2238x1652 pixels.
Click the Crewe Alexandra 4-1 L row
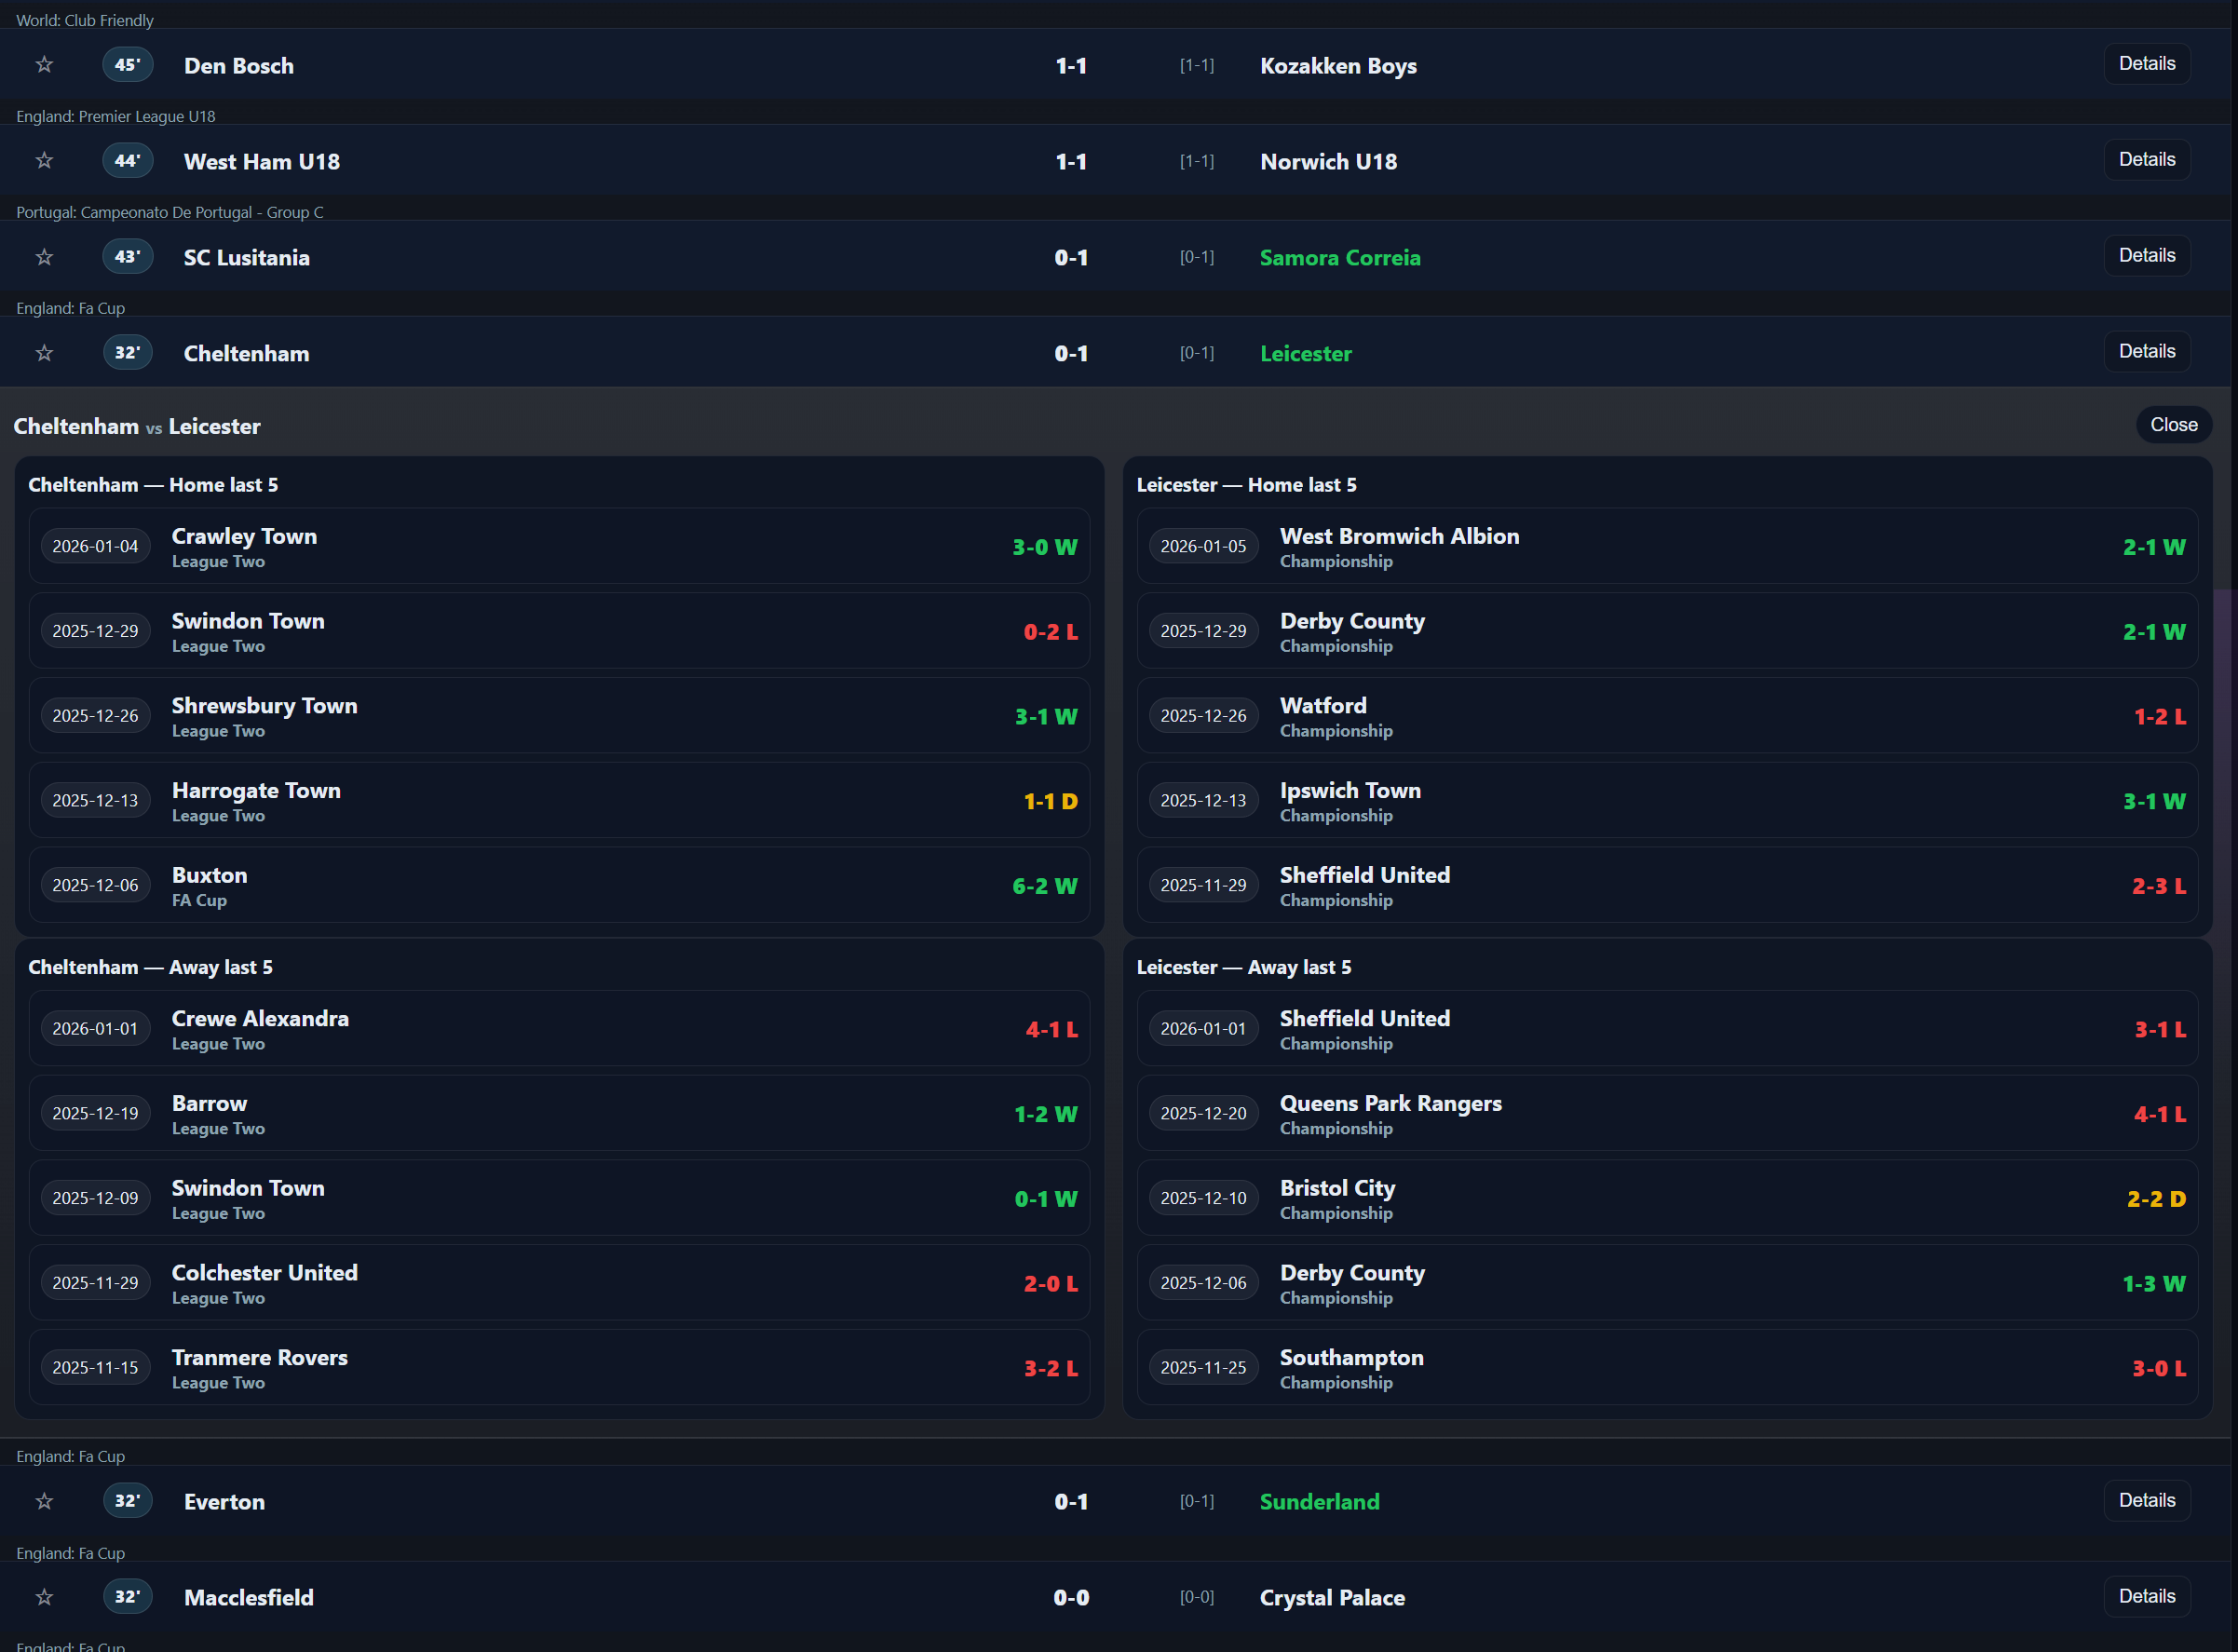[559, 1029]
